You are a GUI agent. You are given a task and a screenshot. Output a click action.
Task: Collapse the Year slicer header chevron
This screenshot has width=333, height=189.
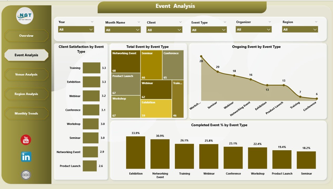pyautogui.click(x=92, y=22)
